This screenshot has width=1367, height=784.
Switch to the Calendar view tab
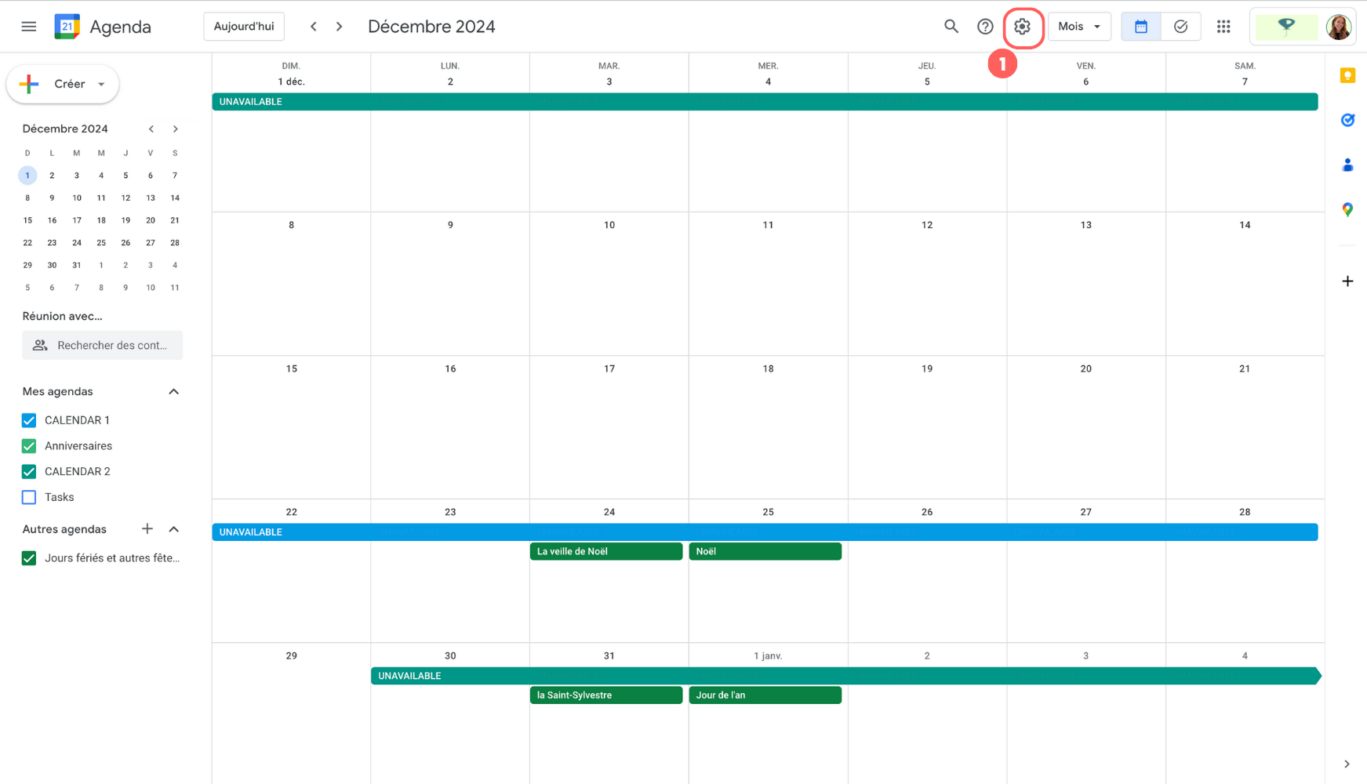(x=1141, y=27)
